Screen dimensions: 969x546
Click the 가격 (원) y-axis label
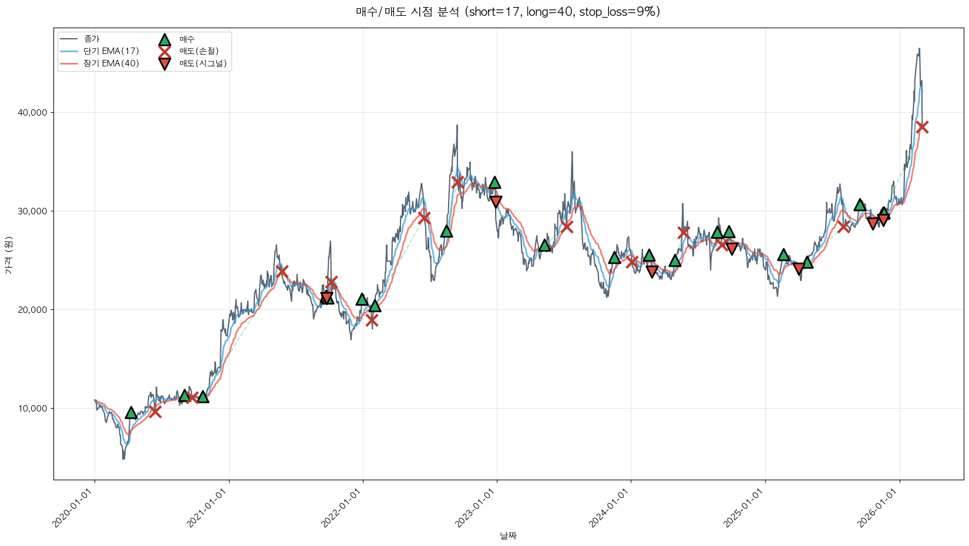click(x=8, y=255)
